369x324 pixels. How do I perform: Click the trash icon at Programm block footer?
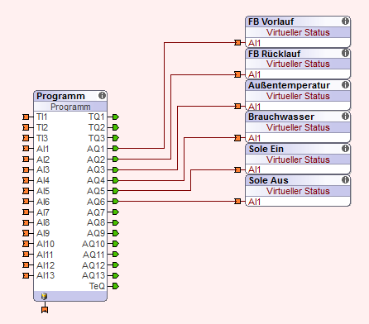[x=44, y=296]
